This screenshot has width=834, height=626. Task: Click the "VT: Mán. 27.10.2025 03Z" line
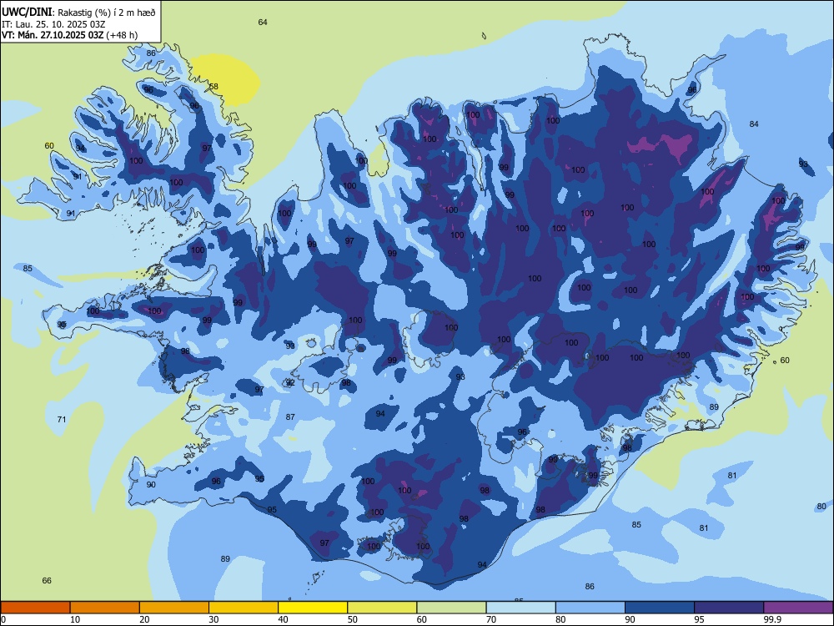tap(53, 35)
